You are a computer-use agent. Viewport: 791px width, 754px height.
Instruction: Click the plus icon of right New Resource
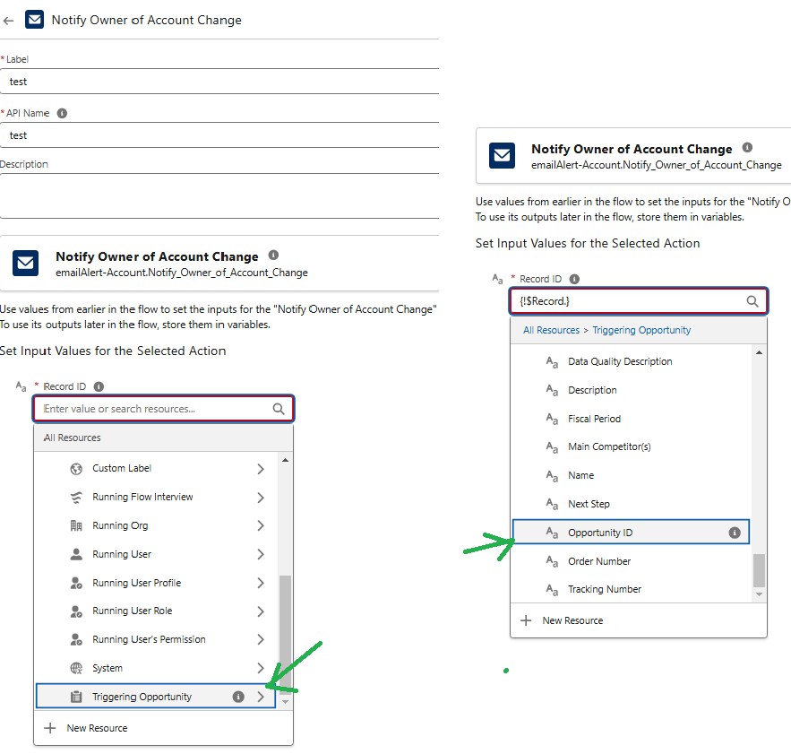click(526, 620)
